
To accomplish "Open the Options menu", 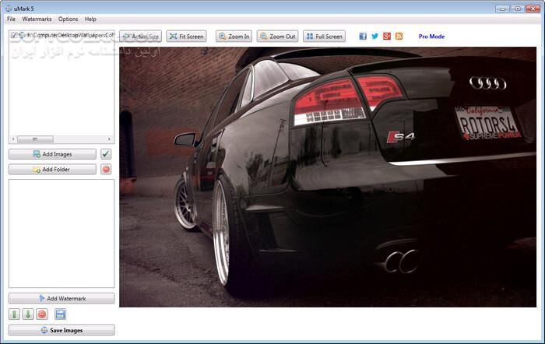I will pos(68,19).
